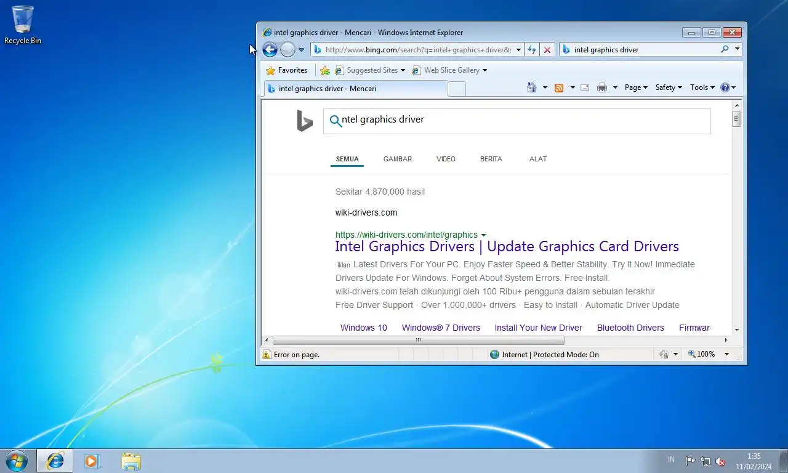This screenshot has width=788, height=473.
Task: Open the Safety menu
Action: click(x=669, y=87)
